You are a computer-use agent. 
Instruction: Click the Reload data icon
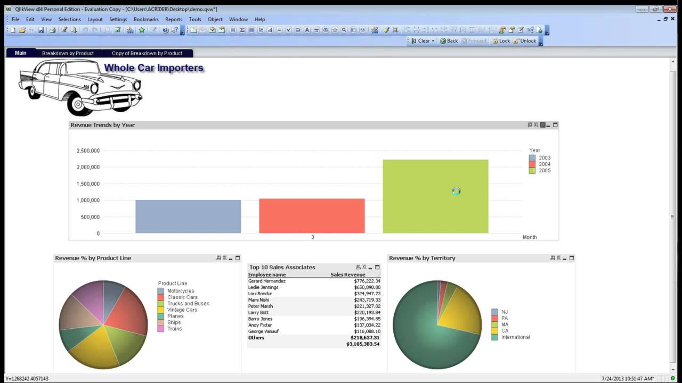(x=74, y=30)
